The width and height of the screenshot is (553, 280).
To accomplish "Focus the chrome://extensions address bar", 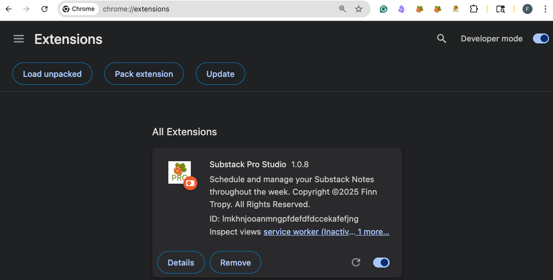I will (214, 9).
